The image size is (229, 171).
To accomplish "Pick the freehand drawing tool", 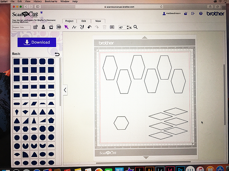I will 82,27.
